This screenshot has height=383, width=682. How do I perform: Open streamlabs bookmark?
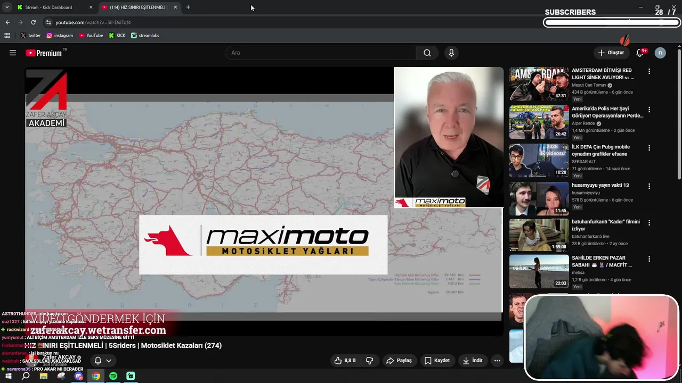(145, 35)
